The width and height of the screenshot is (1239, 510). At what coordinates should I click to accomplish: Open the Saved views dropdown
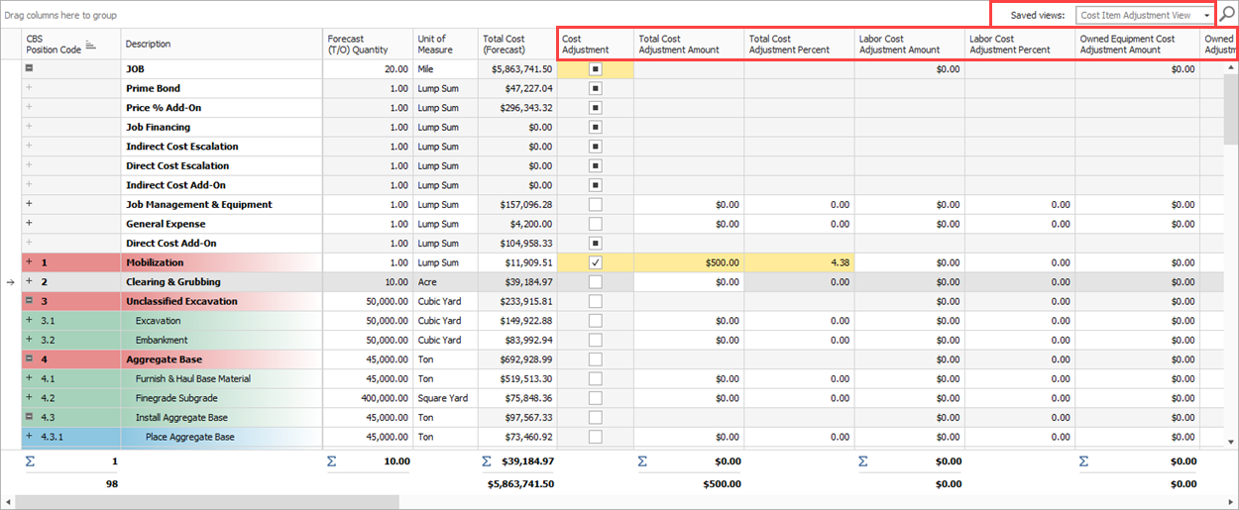tap(1206, 16)
